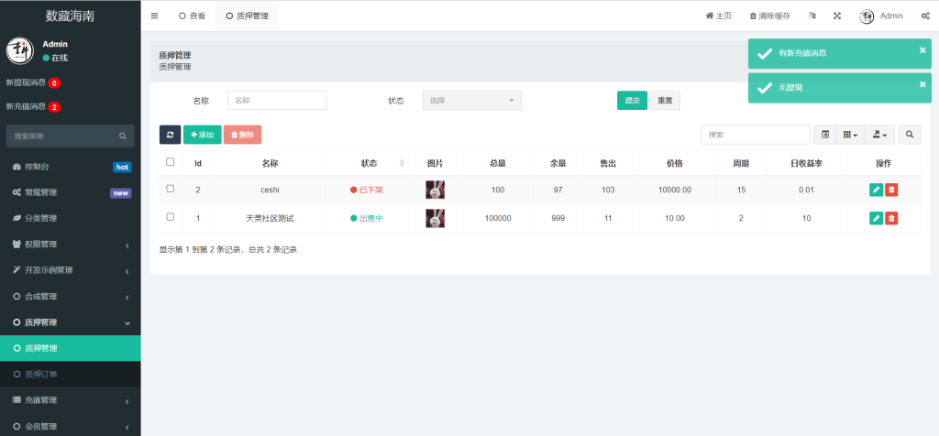
Task: Open the columns display dropdown
Action: pos(850,135)
